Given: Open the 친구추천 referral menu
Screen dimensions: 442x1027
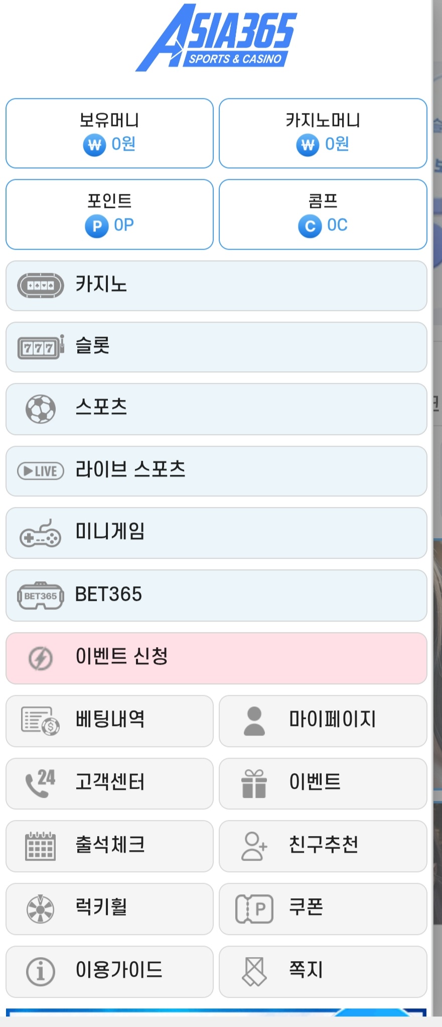Looking at the screenshot, I should coord(323,846).
